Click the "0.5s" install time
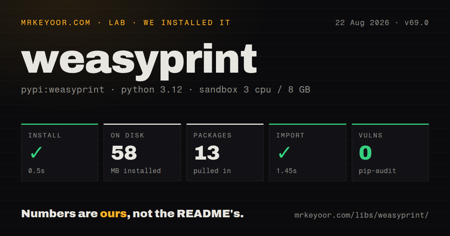This screenshot has height=236, width=450. [36, 171]
